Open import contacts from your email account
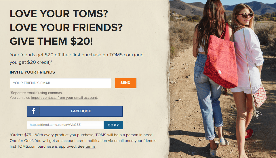This screenshot has height=158, width=276. click(x=64, y=98)
